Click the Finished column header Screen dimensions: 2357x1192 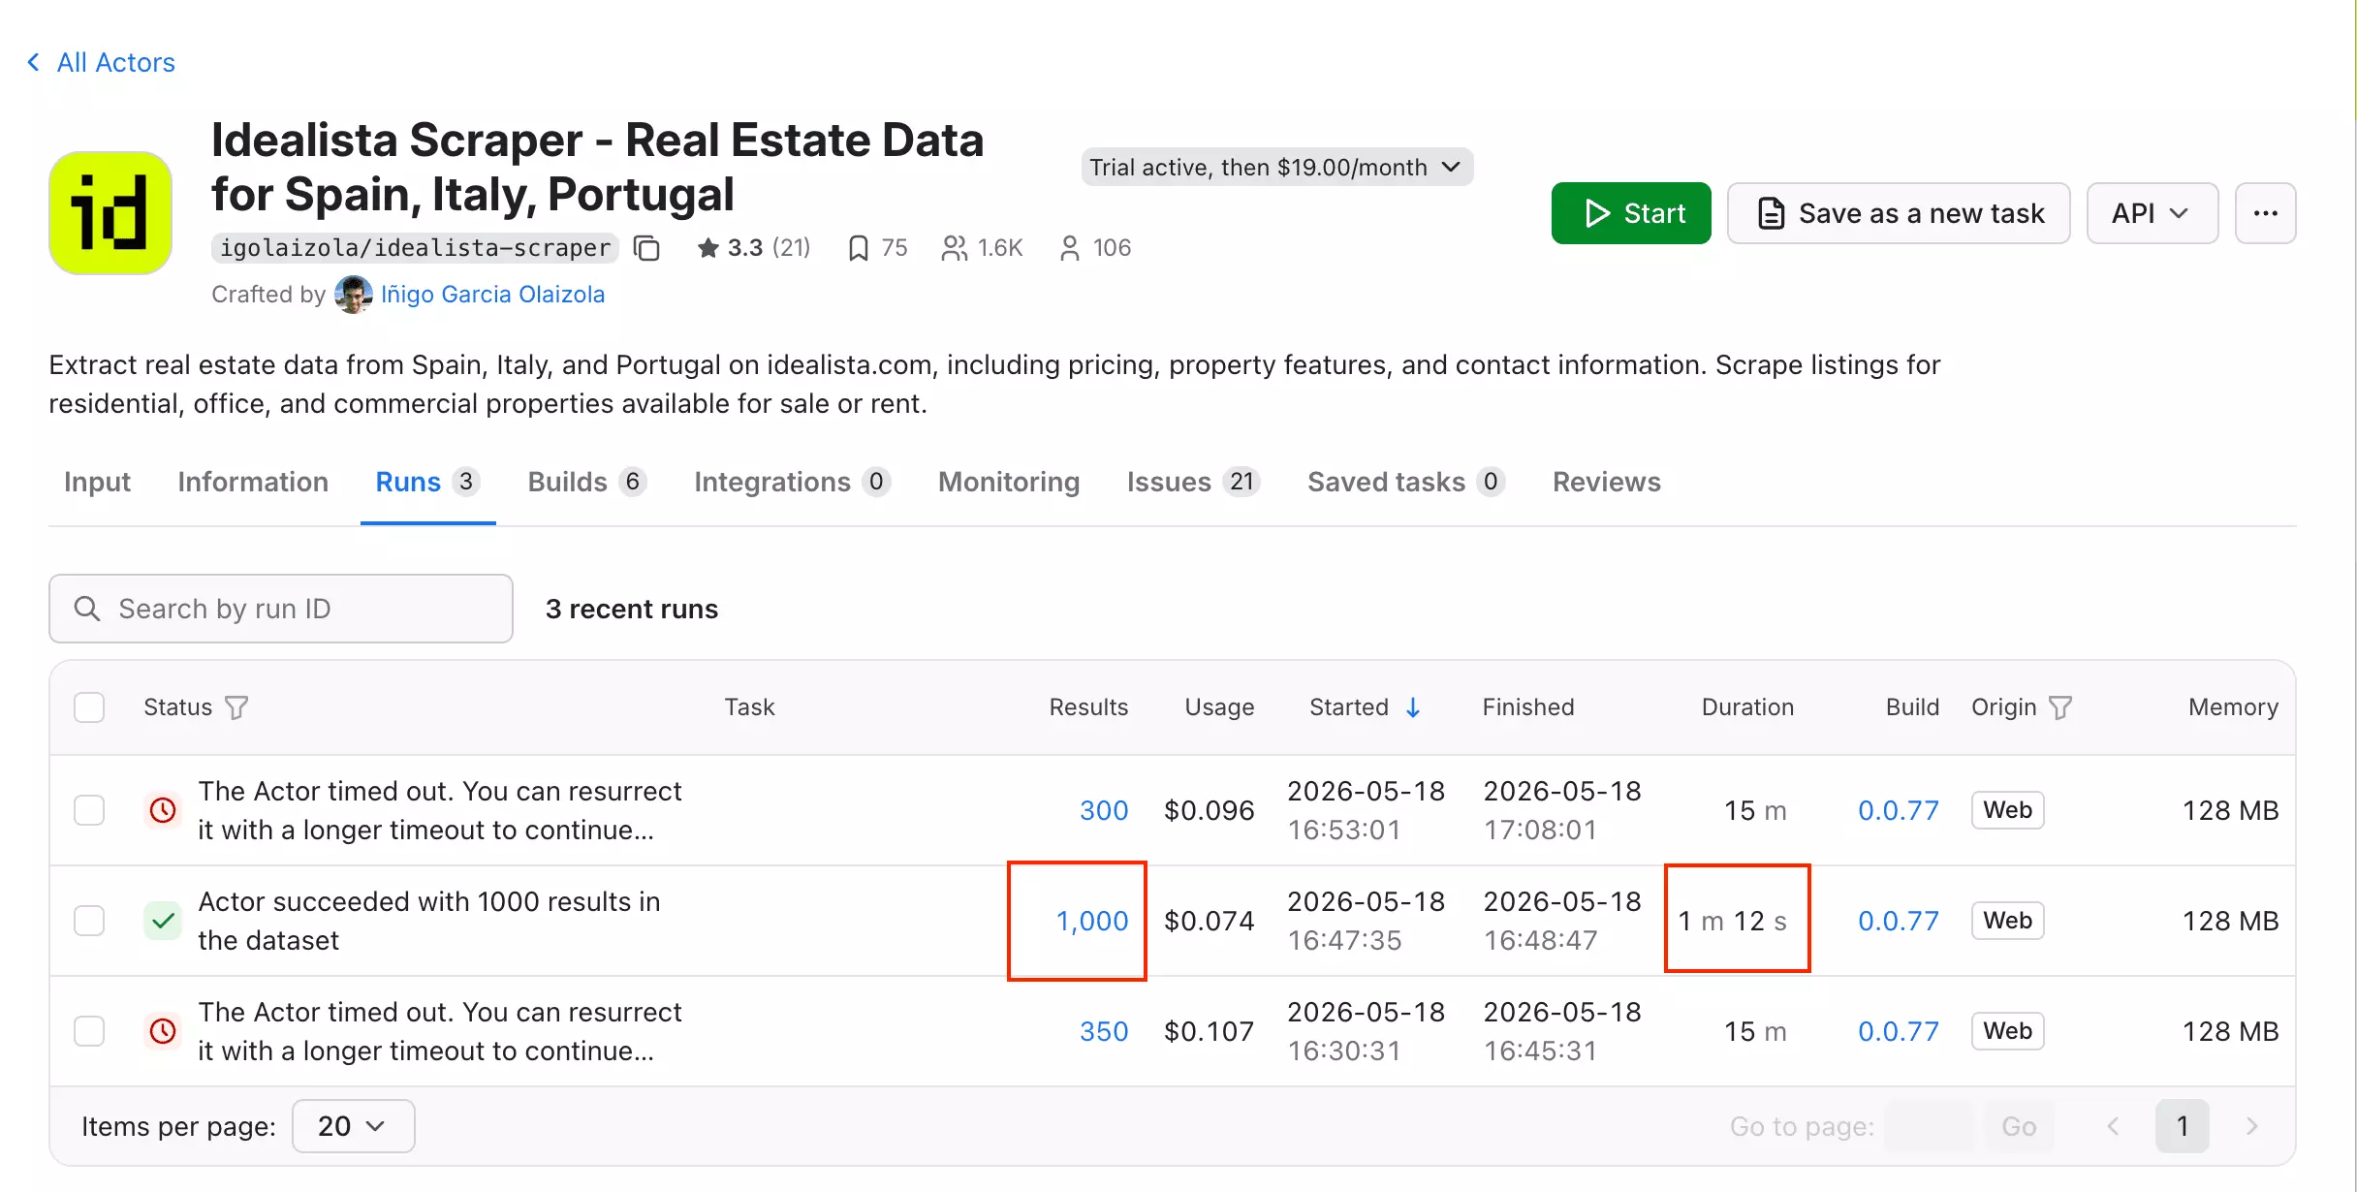click(x=1528, y=707)
